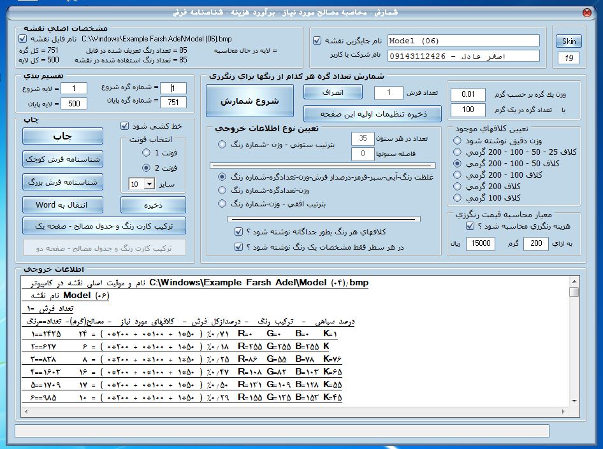Click the انتقال به Word button
Viewport: 603px width, 449px height.
[x=62, y=205]
